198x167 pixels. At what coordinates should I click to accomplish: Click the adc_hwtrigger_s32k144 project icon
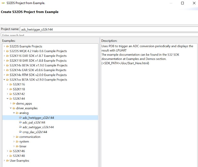(x=20, y=118)
